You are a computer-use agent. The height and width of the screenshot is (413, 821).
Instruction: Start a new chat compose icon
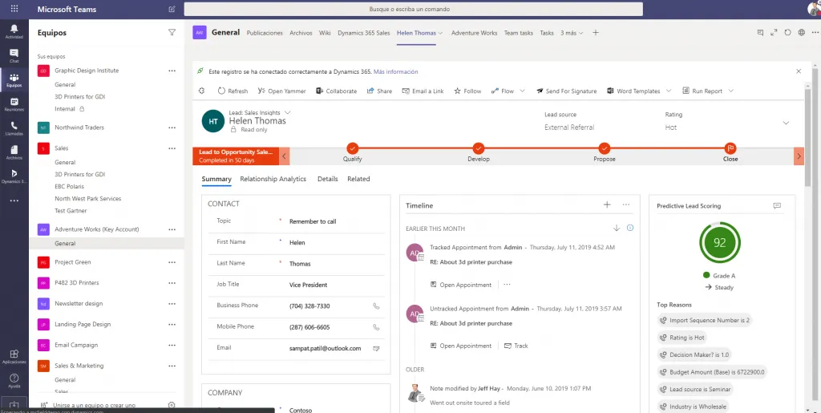[x=172, y=9]
